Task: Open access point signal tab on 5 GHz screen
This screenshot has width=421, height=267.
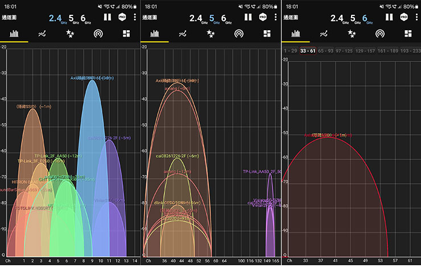Action: (239, 34)
